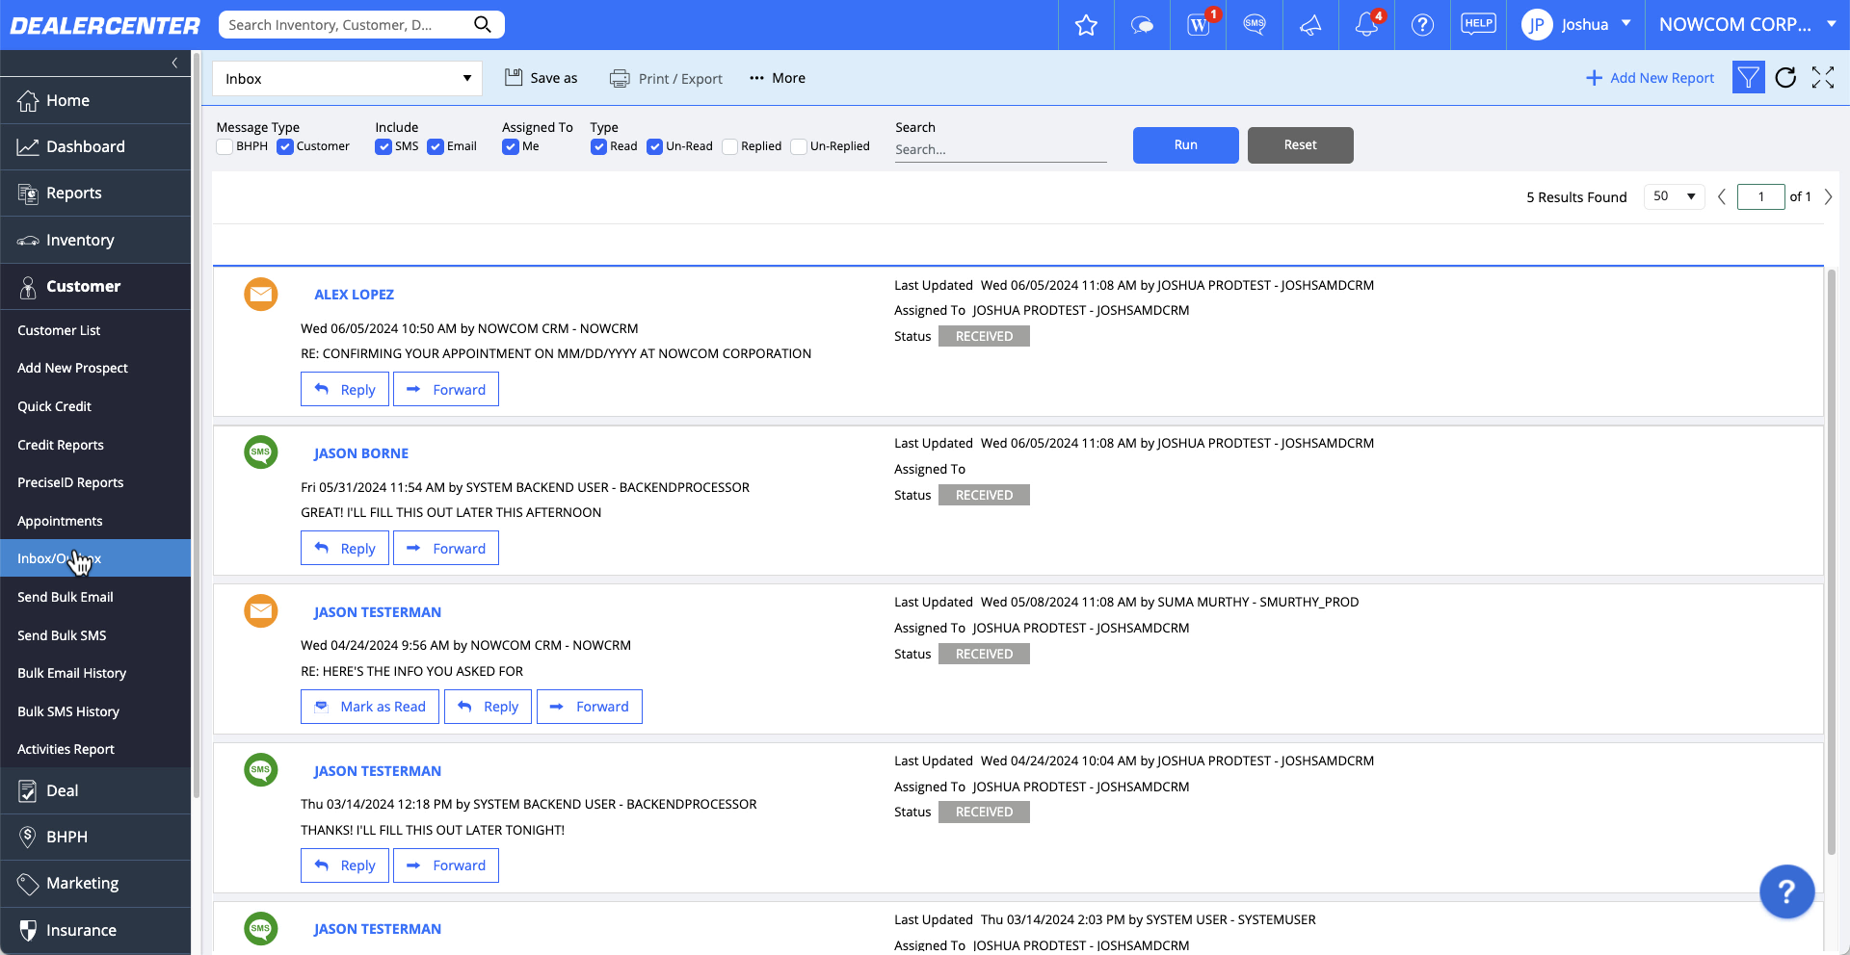Image resolution: width=1850 pixels, height=955 pixels.
Task: Uncheck the SMS include checkbox
Action: click(x=383, y=146)
